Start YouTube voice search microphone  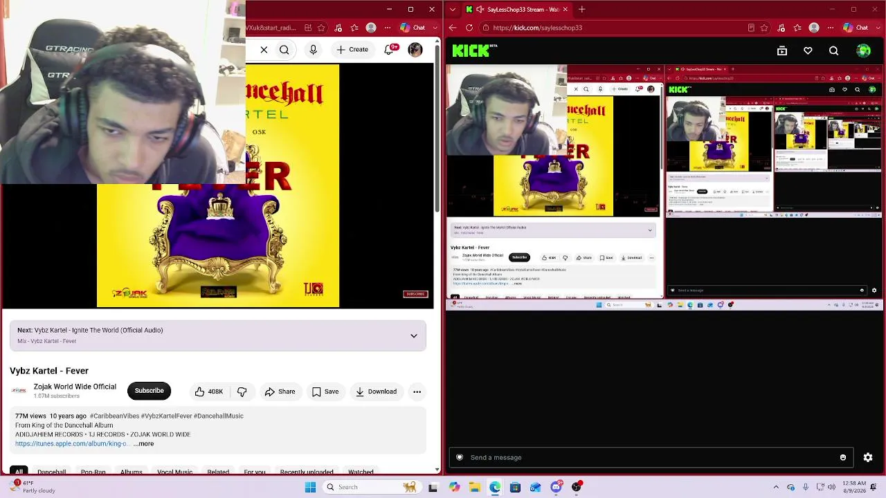(313, 50)
